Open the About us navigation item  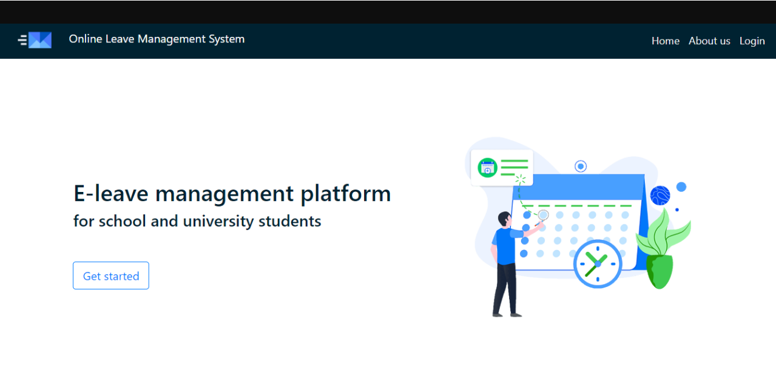709,41
